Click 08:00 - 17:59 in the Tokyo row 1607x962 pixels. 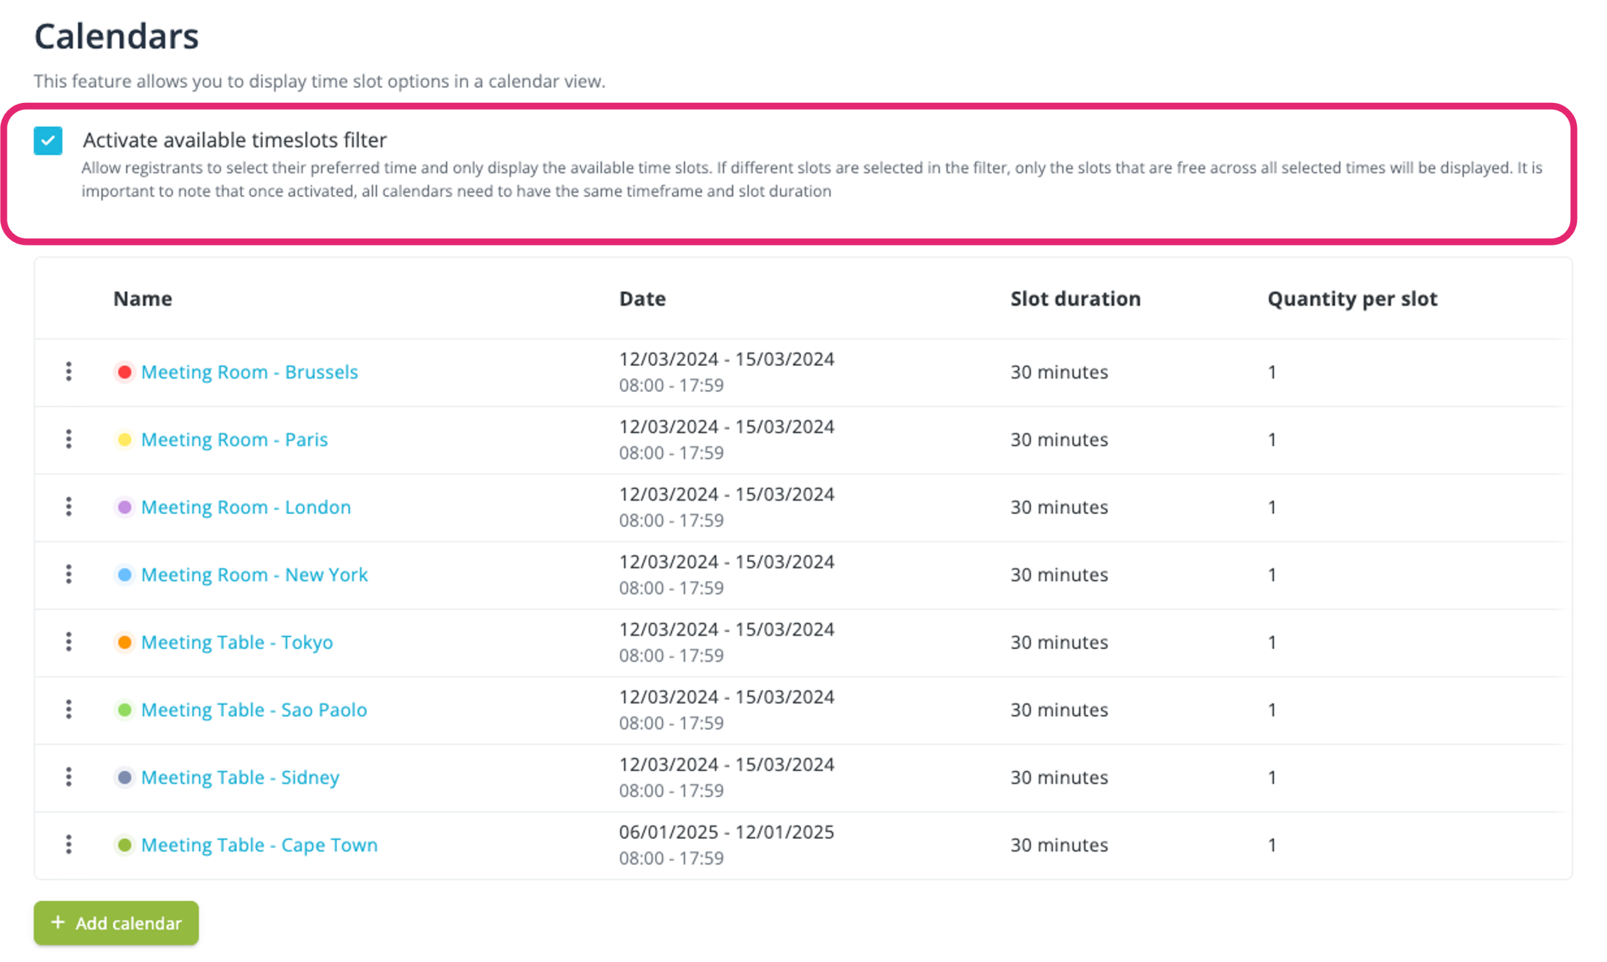pos(671,655)
